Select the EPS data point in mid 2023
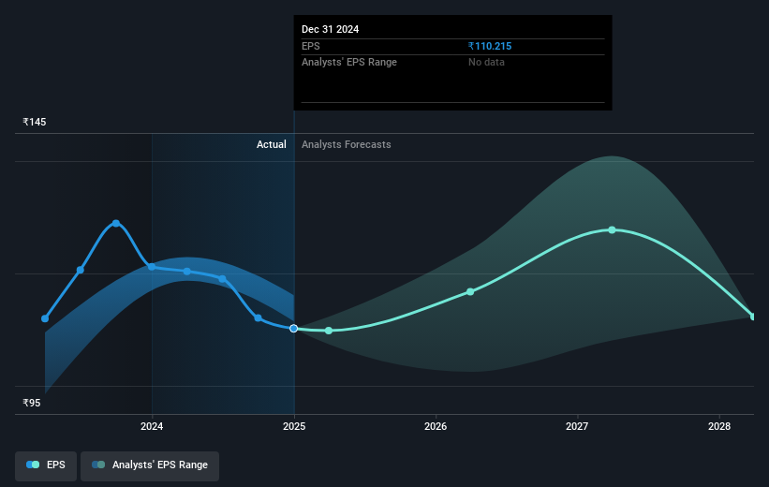 pyautogui.click(x=81, y=271)
